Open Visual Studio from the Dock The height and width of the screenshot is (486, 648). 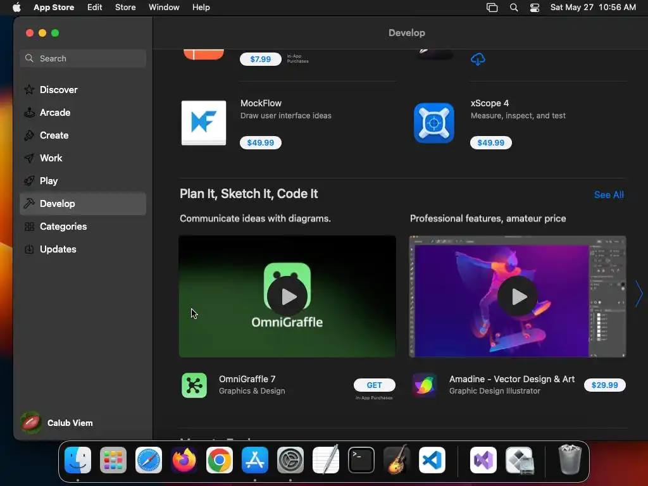[483, 460]
